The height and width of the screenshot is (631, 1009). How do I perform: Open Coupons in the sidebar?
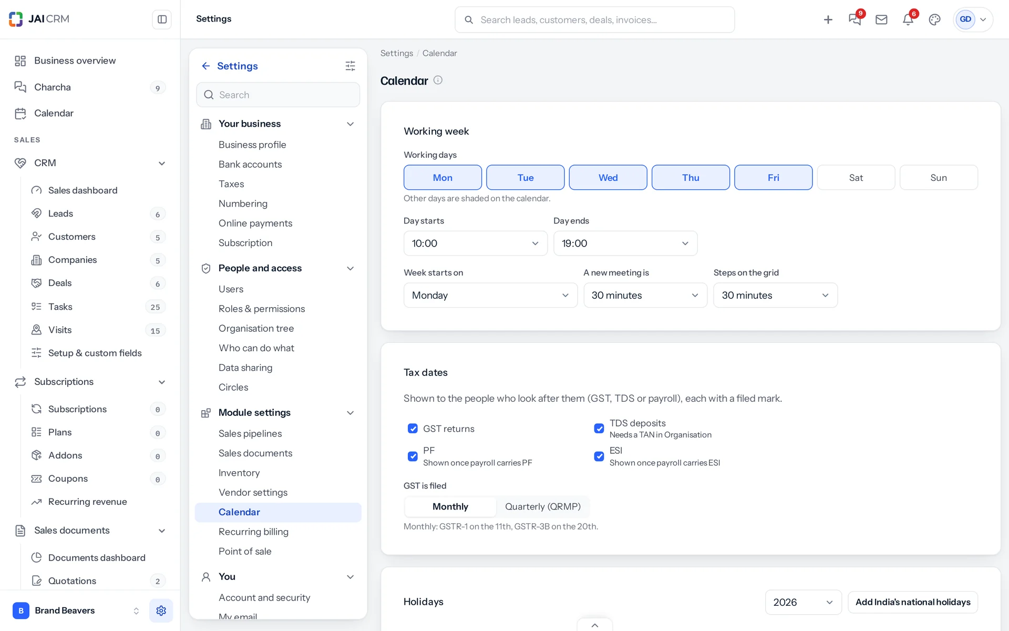98,479
